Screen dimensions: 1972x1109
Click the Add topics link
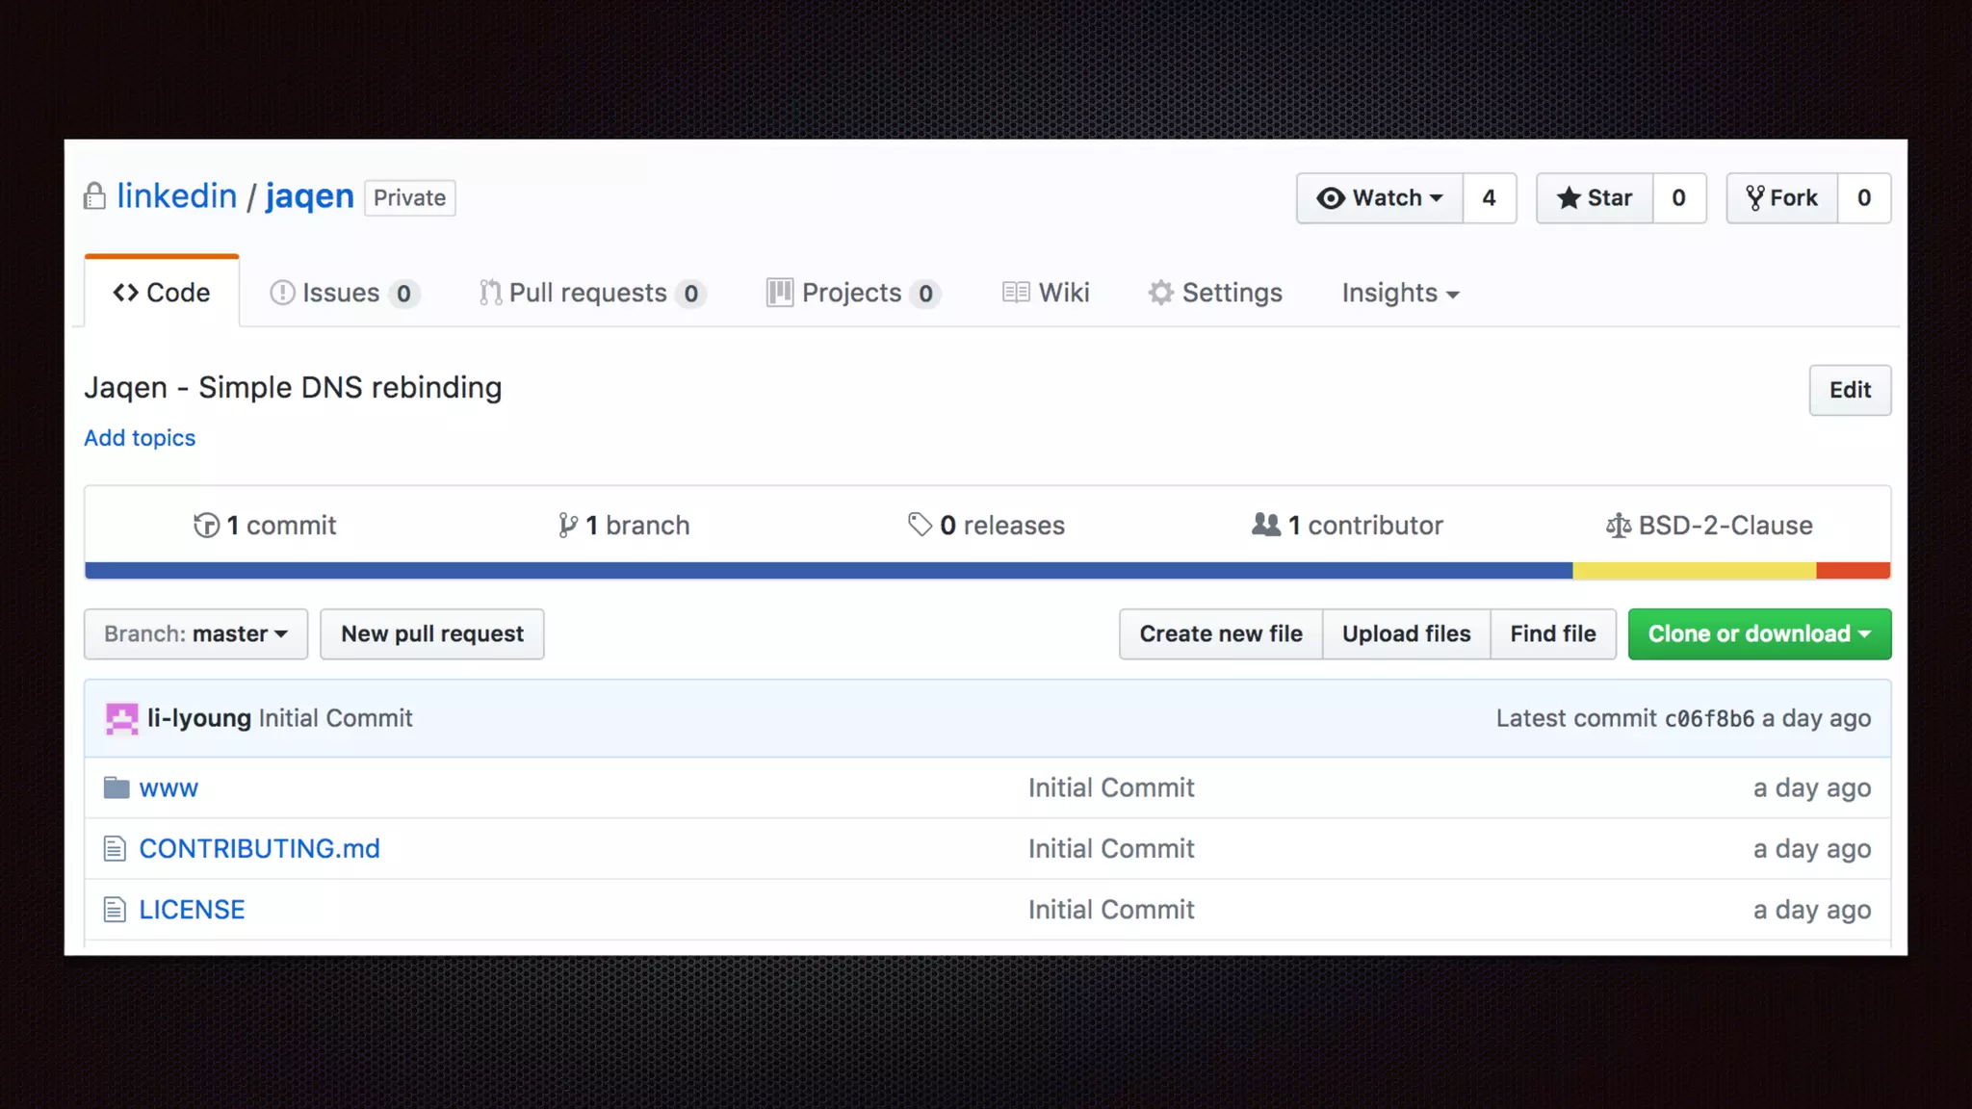click(140, 438)
